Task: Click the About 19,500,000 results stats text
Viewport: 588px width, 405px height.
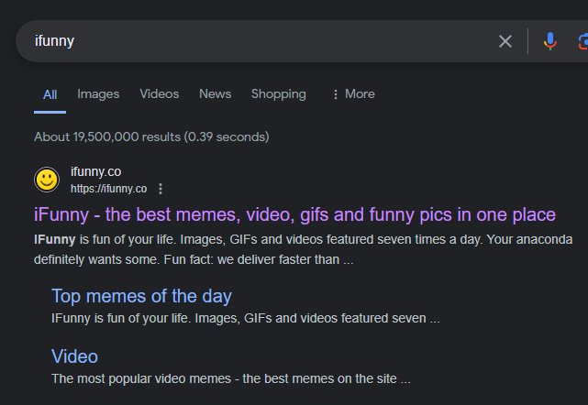Action: [151, 137]
